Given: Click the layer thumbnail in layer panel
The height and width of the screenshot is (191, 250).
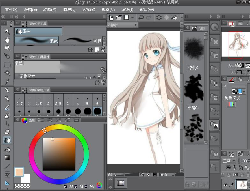Looking at the screenshot, I should [x=242, y=185].
